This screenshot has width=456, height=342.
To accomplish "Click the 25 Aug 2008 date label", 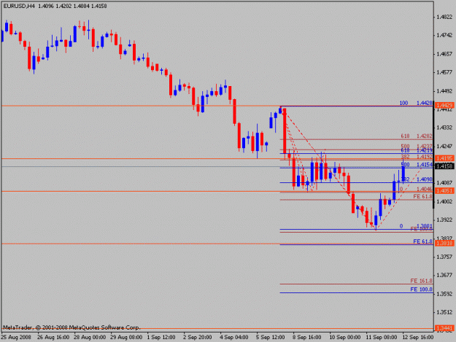I will tap(16, 337).
